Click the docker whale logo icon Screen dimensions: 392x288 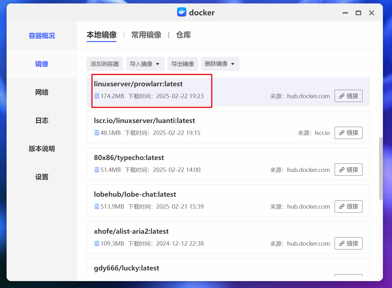point(182,12)
